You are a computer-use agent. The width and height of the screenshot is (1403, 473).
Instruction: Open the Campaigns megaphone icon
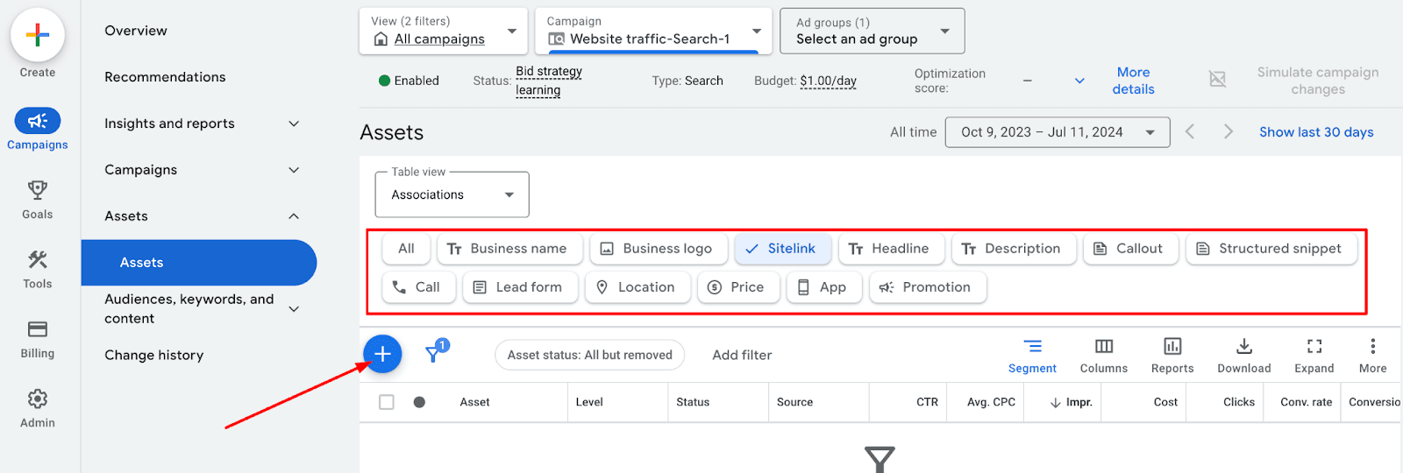37,121
